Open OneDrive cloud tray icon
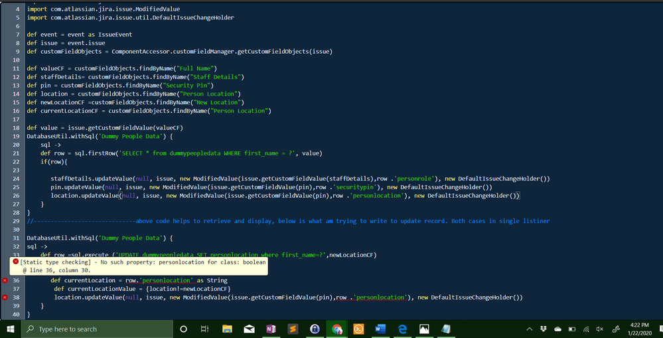Viewport: 663px width, 338px height. coord(557,329)
